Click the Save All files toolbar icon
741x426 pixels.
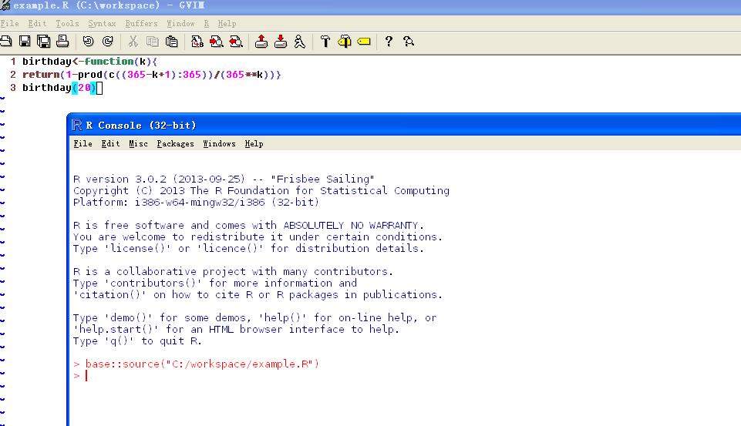click(43, 42)
